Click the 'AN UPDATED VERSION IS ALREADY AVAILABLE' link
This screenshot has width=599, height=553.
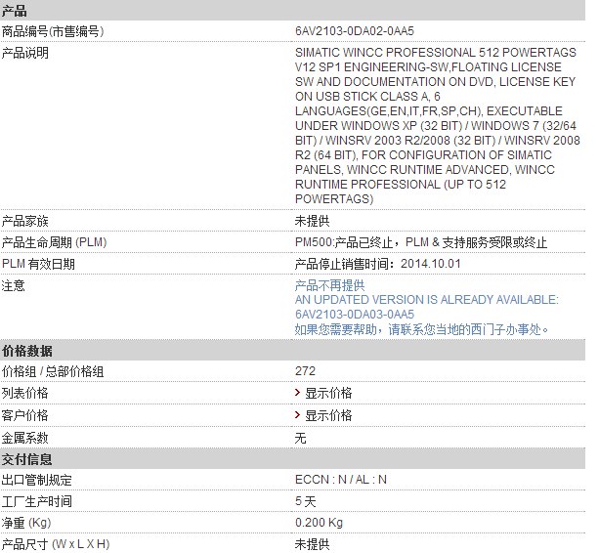pos(427,300)
